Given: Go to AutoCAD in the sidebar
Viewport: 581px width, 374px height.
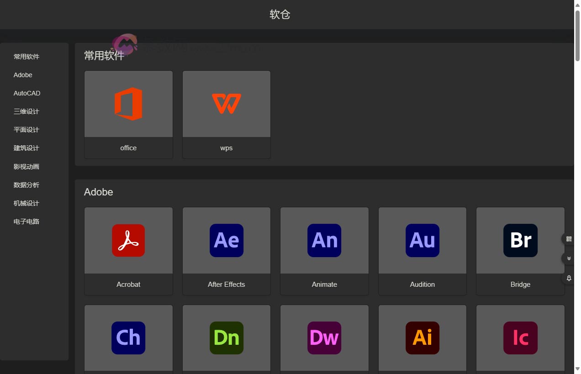Looking at the screenshot, I should 27,93.
